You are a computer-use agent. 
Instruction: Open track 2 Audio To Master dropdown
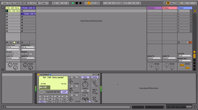point(28,58)
